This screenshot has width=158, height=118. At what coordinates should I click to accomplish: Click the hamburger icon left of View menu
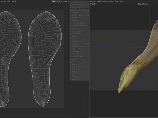91,2
